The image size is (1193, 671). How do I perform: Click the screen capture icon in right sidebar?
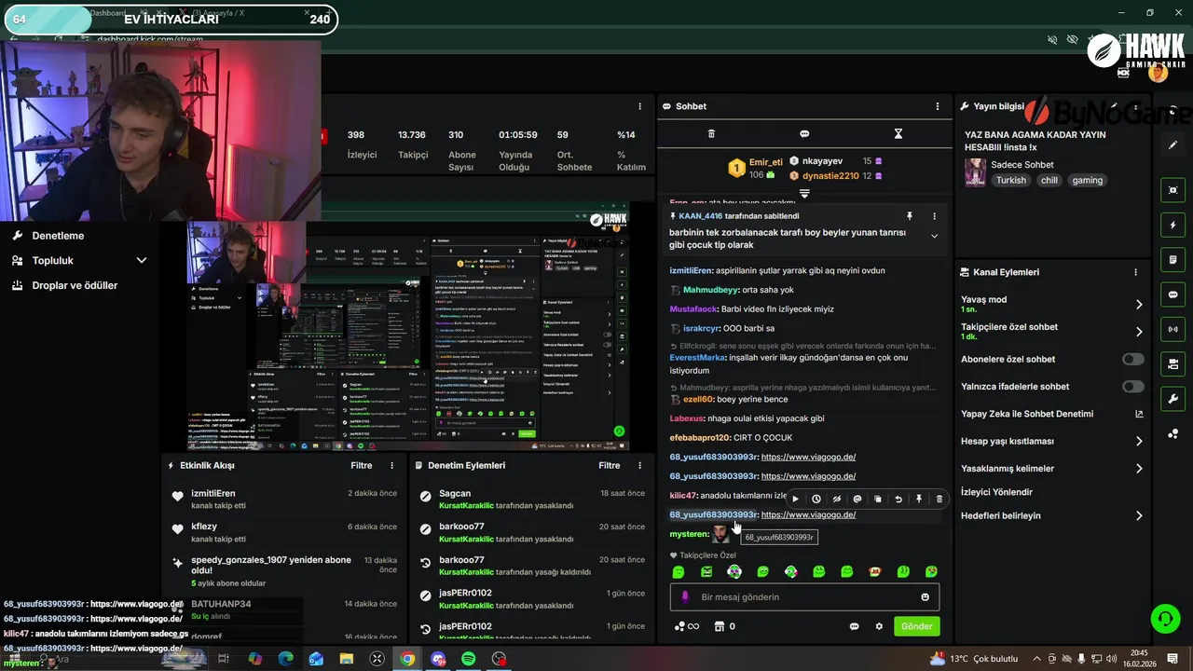pos(1173,190)
